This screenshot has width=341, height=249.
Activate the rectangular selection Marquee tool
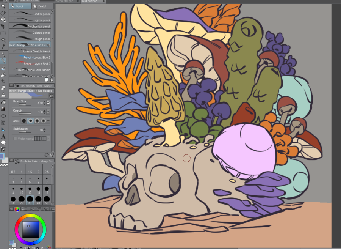[x=3, y=33]
